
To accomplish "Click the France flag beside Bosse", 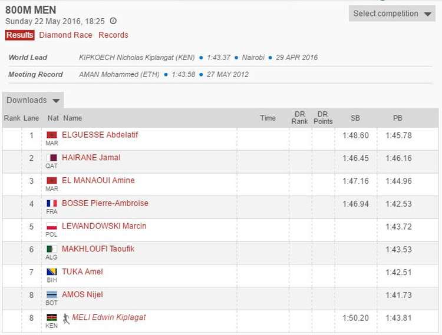I will (52, 204).
